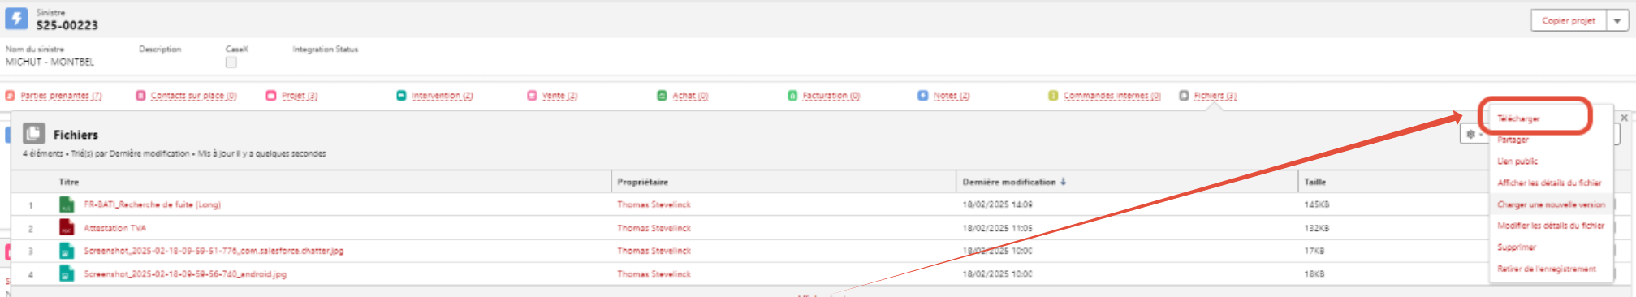Click size cell 17KB

click(1314, 251)
